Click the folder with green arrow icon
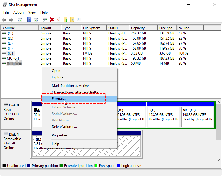Screen dimensions: 222x176 point(66,19)
